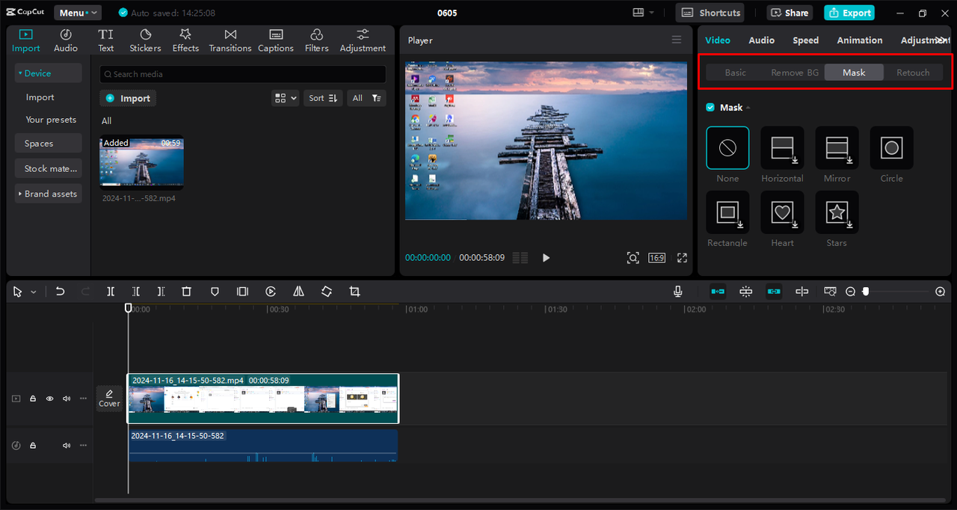Open the Menu dropdown
This screenshot has width=957, height=510.
[x=78, y=13]
